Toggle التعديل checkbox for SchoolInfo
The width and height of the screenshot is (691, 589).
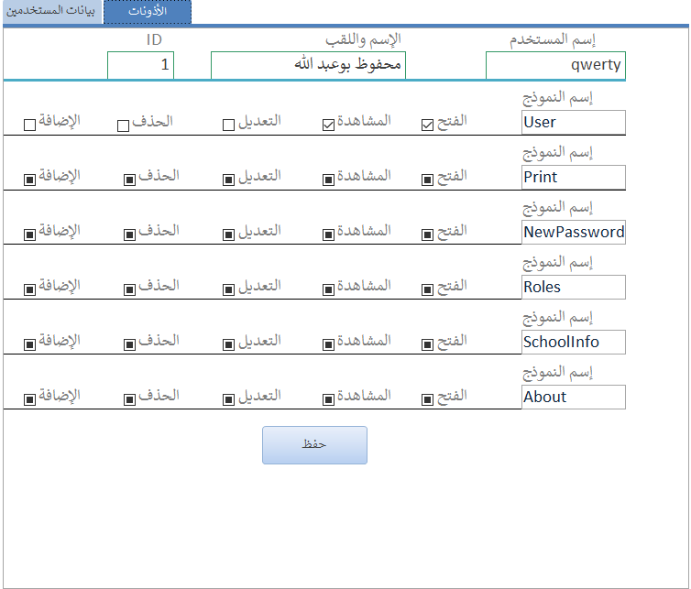click(x=229, y=344)
